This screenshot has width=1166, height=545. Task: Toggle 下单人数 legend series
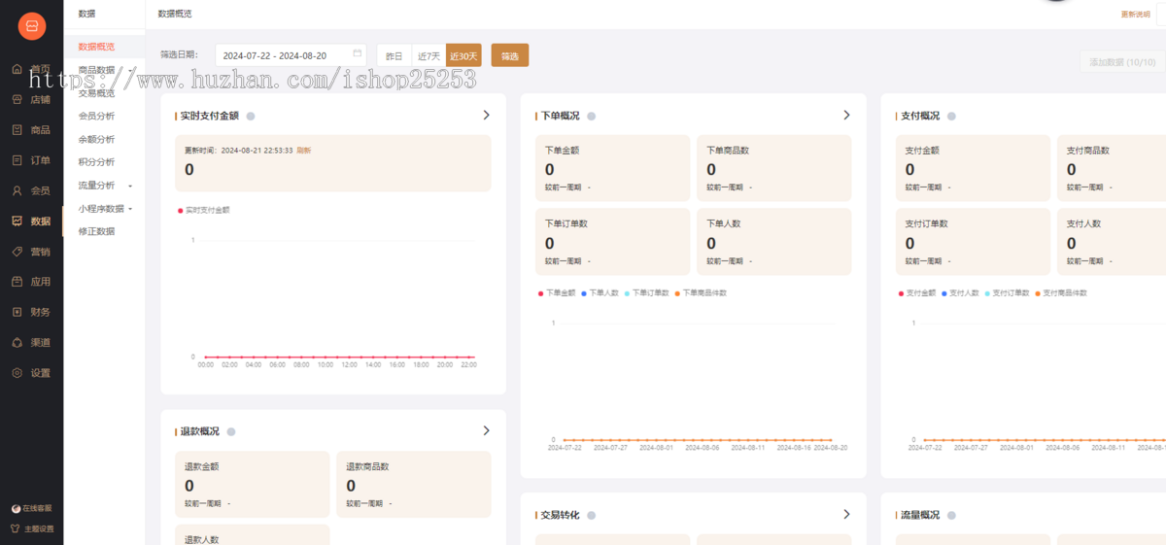click(x=600, y=292)
